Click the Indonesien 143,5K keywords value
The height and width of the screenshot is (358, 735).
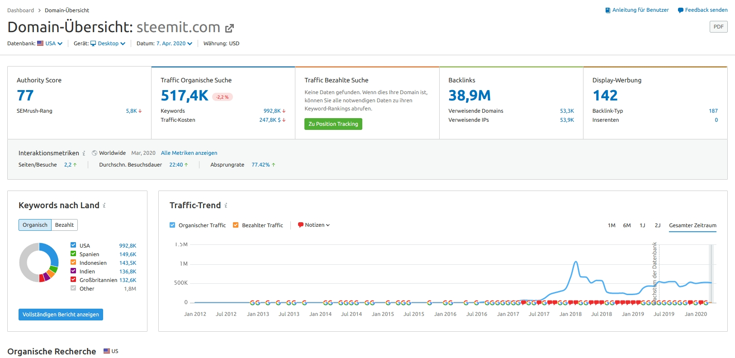tap(128, 263)
